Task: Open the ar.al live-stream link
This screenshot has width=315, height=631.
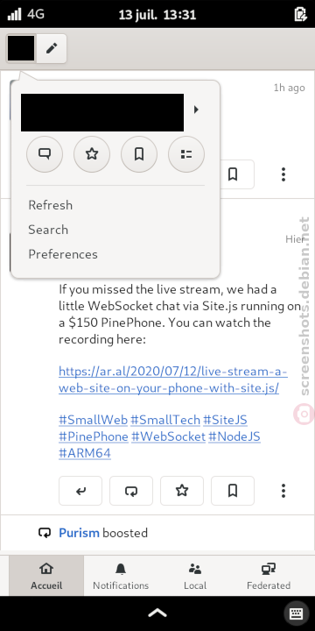Action: click(x=173, y=379)
